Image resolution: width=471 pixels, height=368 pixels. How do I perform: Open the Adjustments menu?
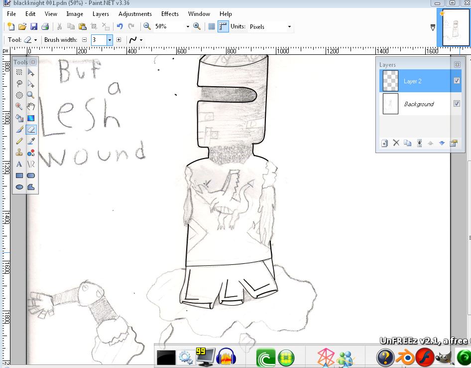coord(135,14)
